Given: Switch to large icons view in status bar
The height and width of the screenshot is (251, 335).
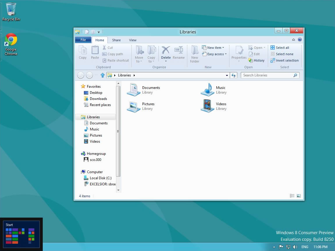Looking at the screenshot, I should pos(299,196).
